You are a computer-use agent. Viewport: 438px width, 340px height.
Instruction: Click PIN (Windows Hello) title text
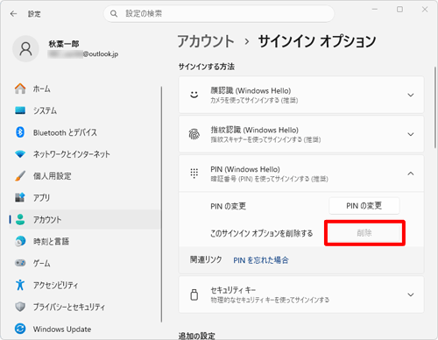(x=245, y=169)
